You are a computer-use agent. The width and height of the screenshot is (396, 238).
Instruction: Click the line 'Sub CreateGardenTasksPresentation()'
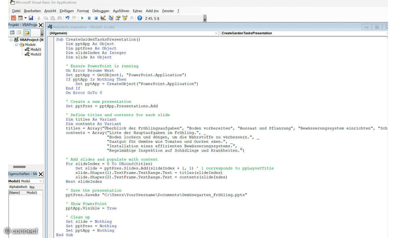click(98, 39)
